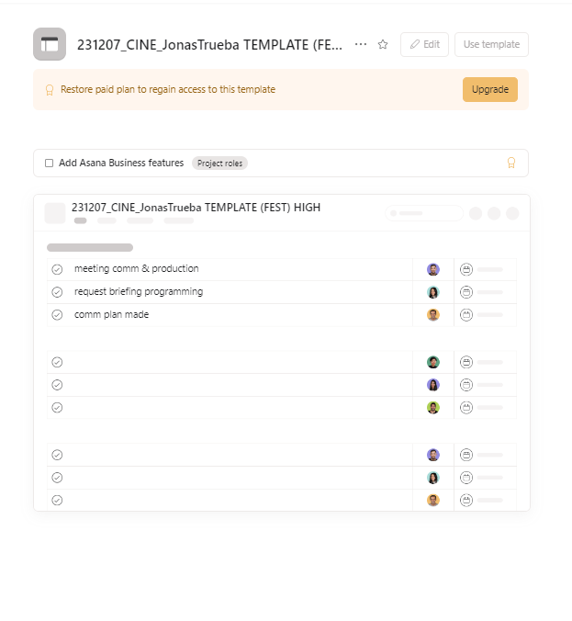Viewport: 572px width, 621px height.
Task: Click the meeting comm & production task name
Action: pyautogui.click(x=137, y=268)
